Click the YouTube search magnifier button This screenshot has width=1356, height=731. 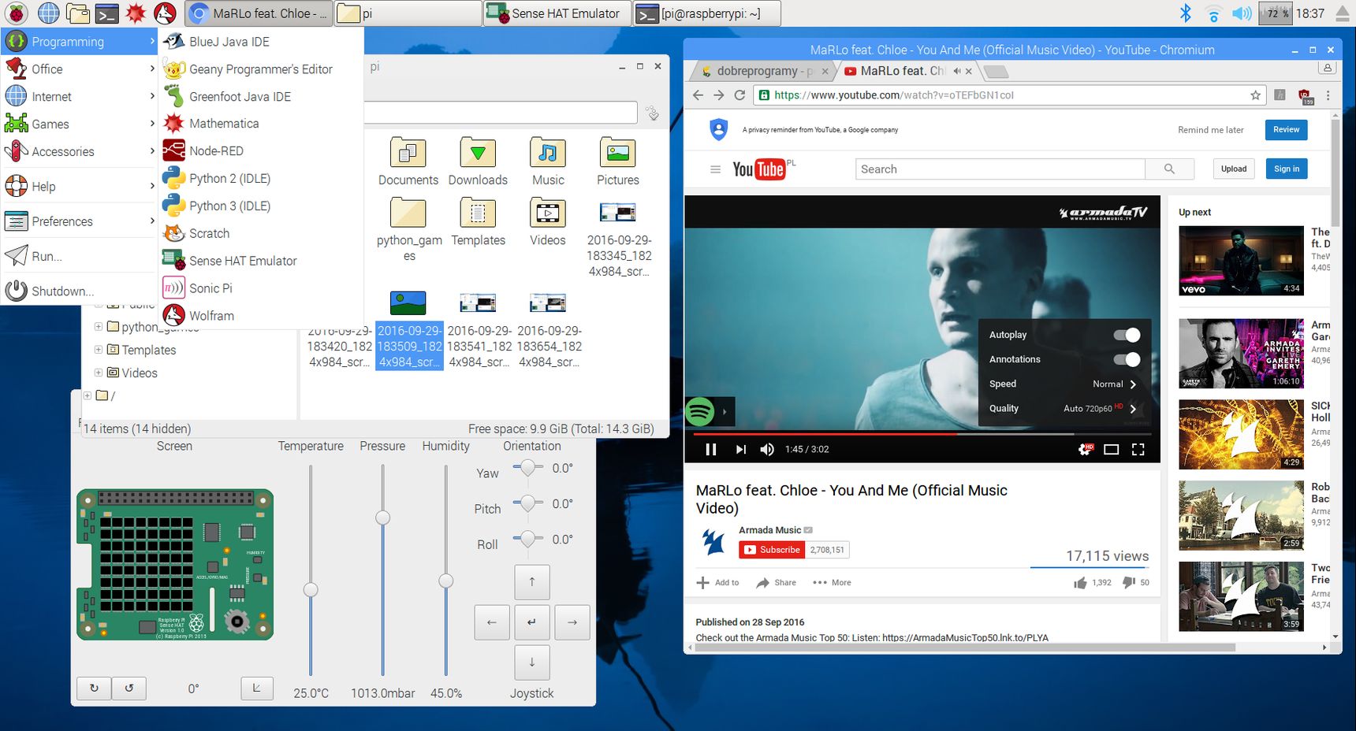tap(1169, 169)
